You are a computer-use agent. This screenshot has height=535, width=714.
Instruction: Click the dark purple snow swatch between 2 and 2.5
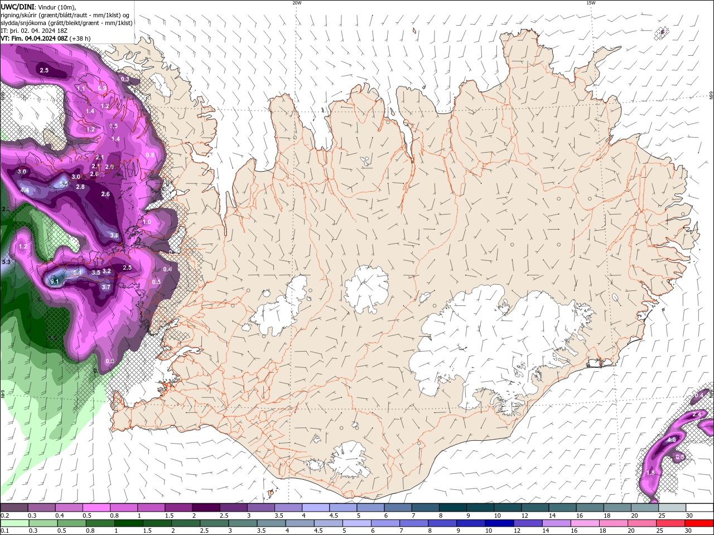pos(206,508)
